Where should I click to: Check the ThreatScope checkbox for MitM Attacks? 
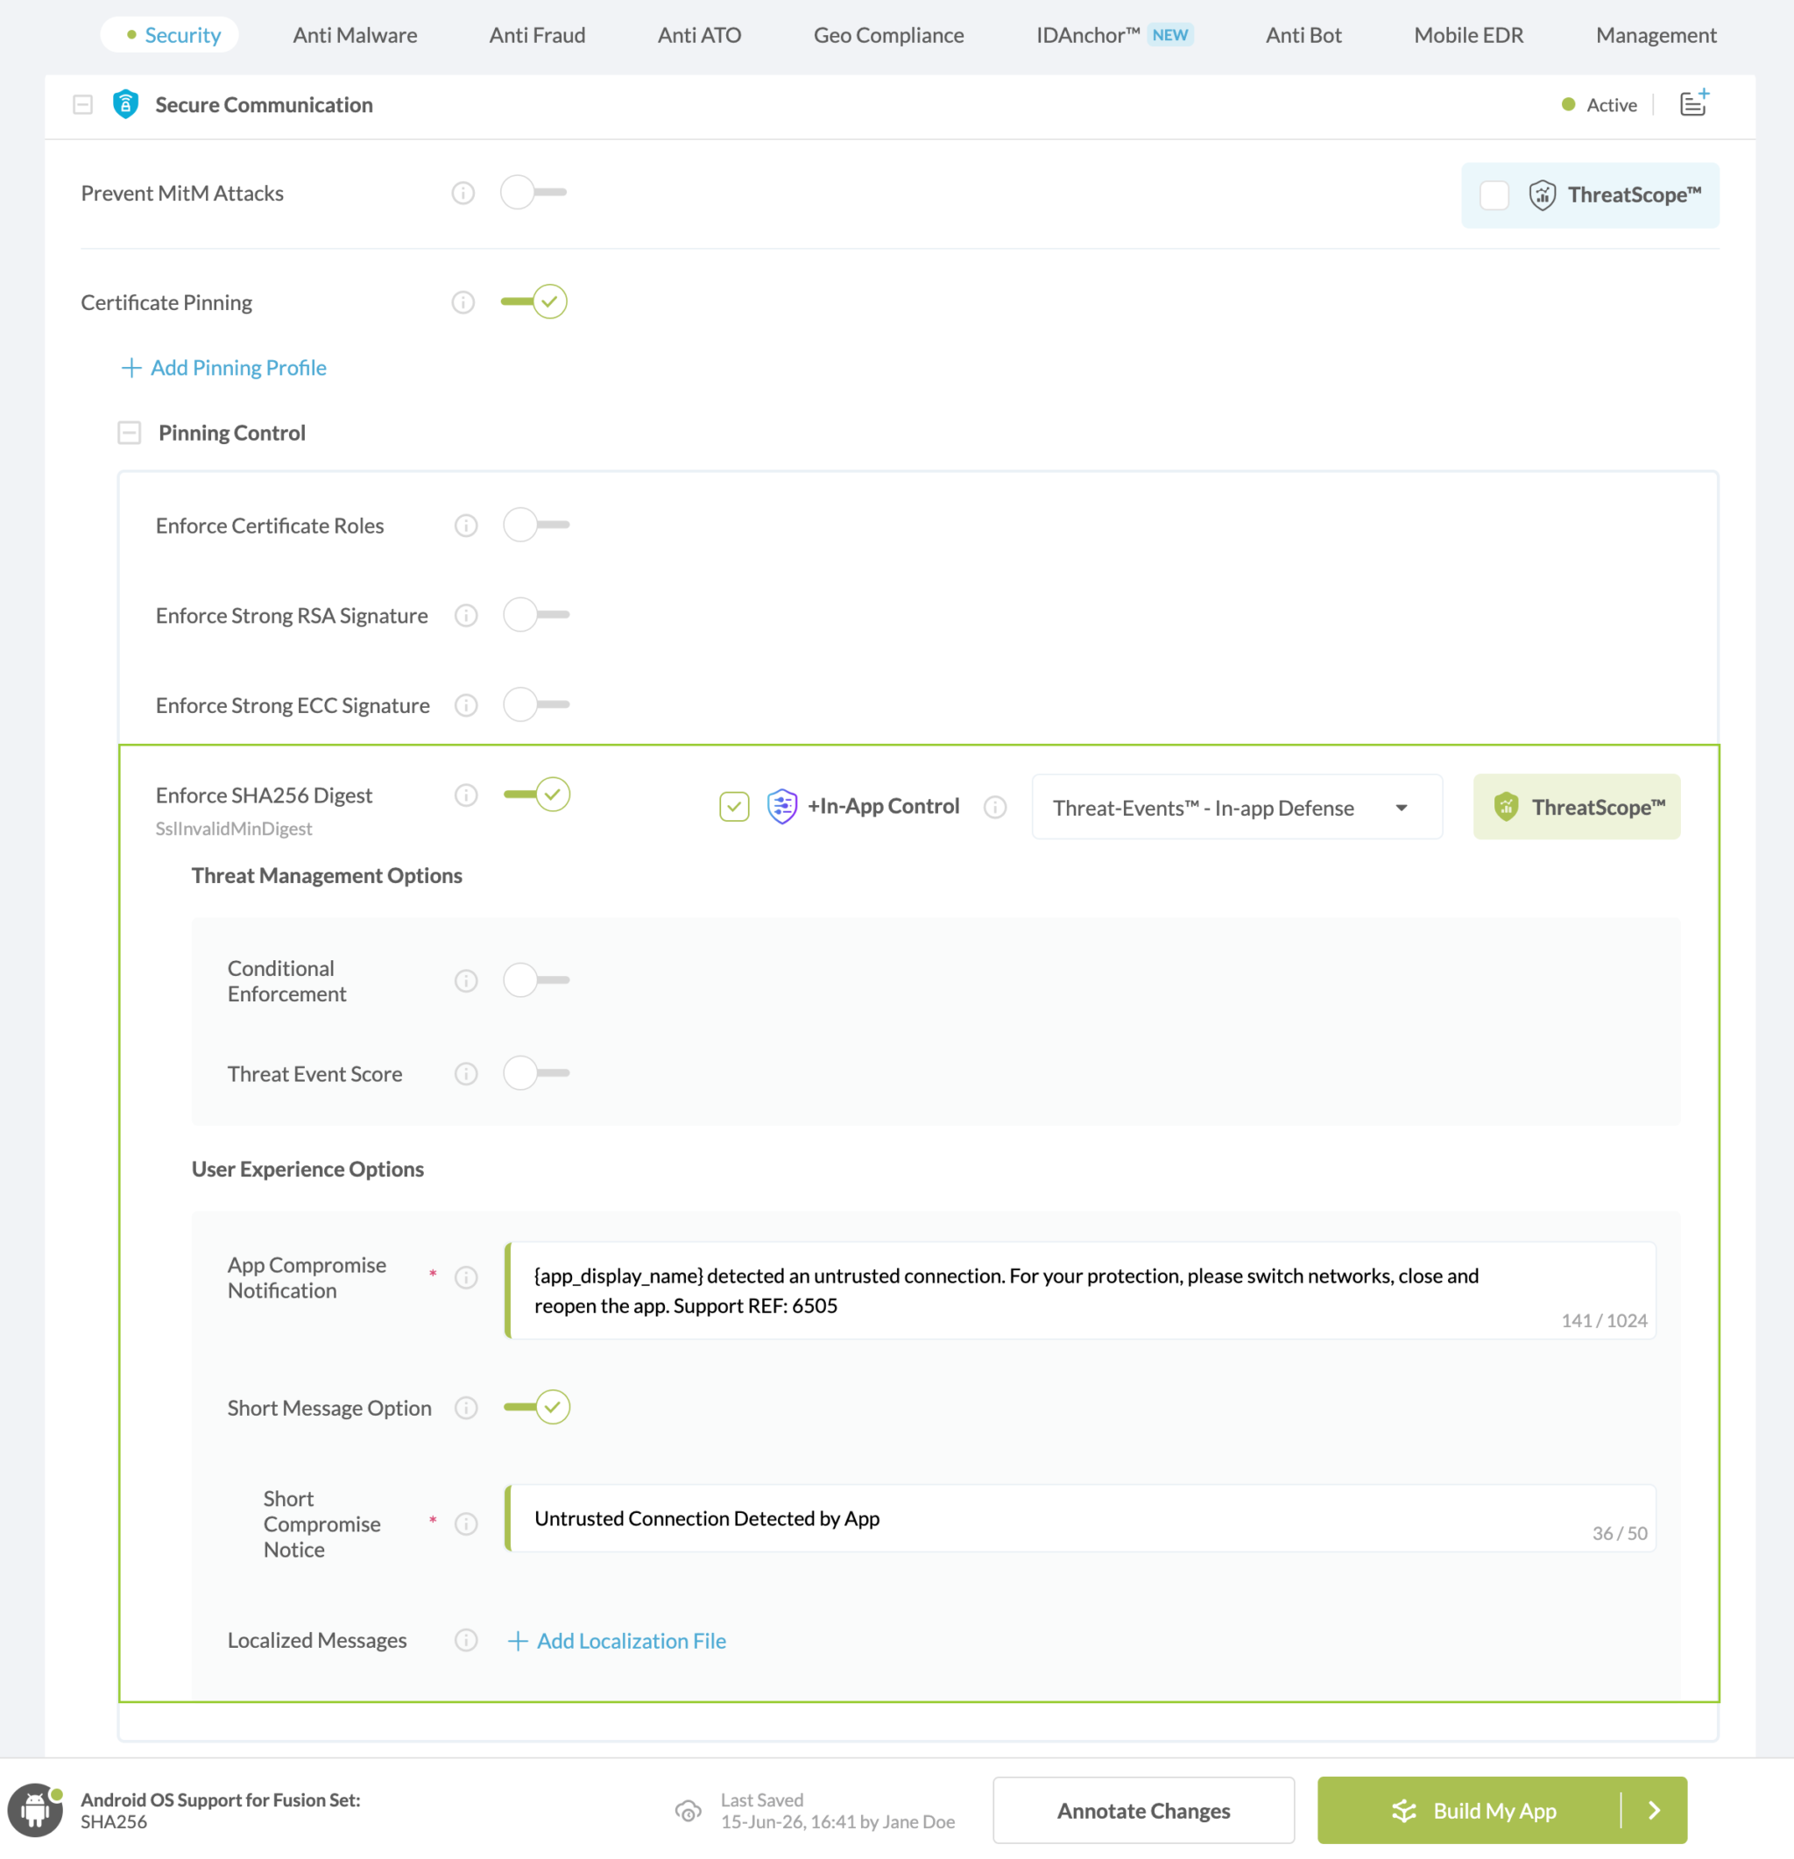tap(1494, 195)
